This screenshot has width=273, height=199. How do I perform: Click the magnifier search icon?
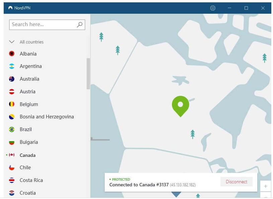coord(80,24)
